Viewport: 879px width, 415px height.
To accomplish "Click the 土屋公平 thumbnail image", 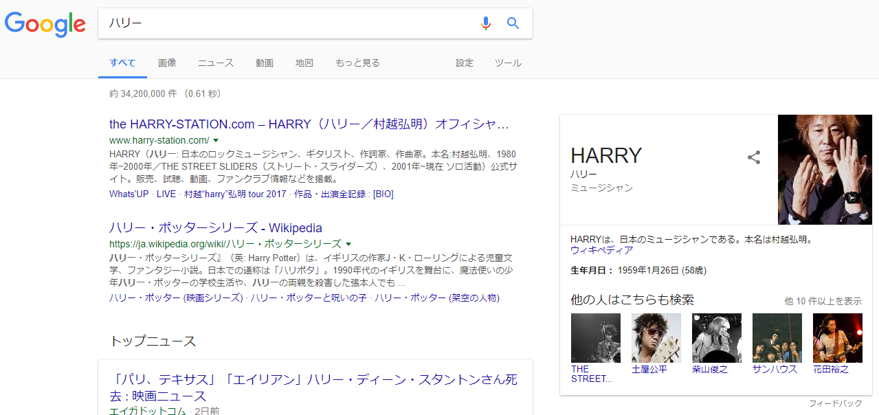I will pos(656,338).
